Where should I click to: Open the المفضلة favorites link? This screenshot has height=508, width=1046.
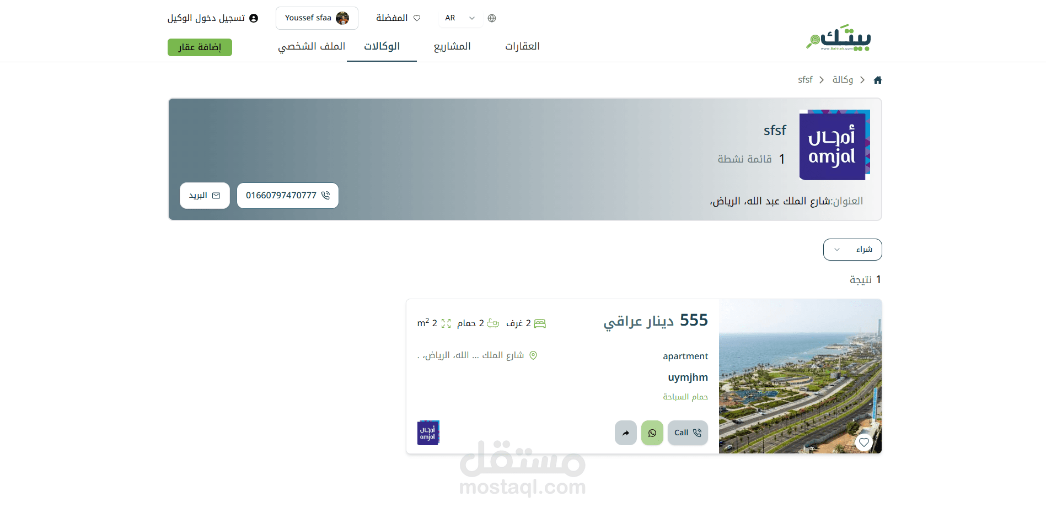398,18
